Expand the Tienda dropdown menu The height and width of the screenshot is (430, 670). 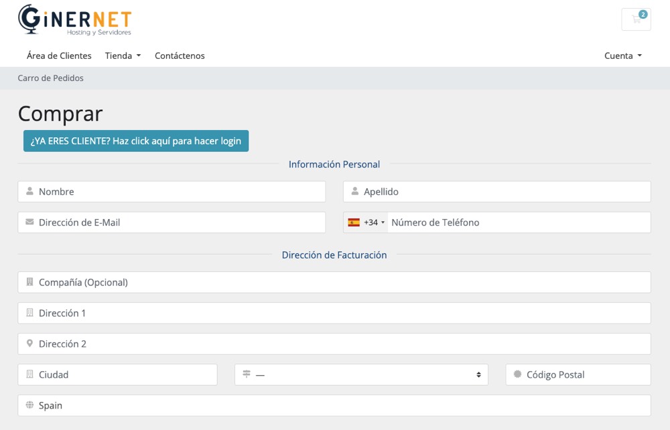(123, 56)
